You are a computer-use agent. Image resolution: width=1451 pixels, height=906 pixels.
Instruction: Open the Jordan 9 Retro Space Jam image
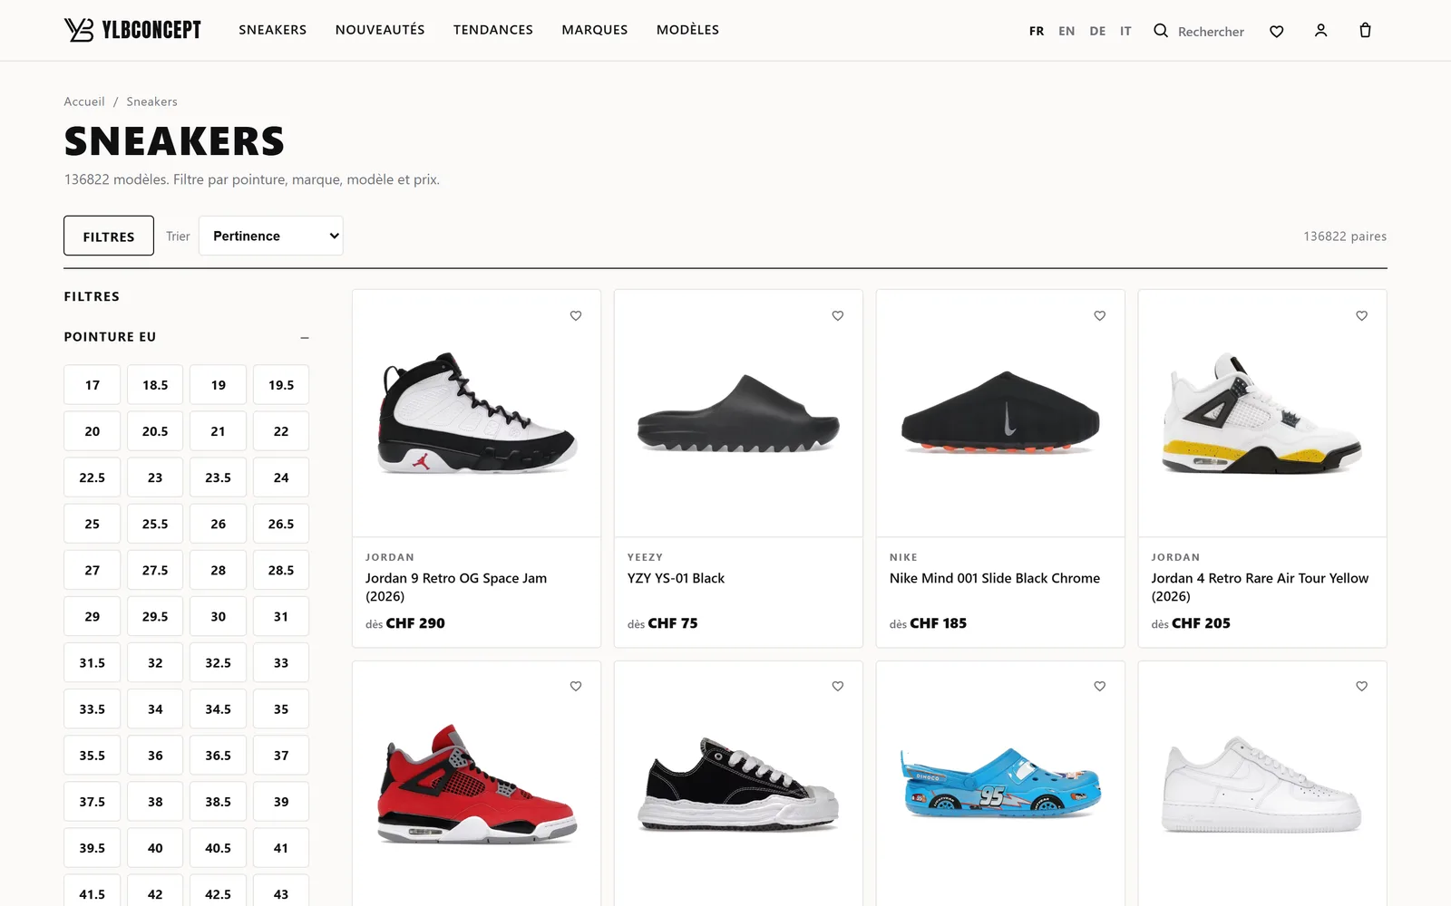click(x=477, y=413)
